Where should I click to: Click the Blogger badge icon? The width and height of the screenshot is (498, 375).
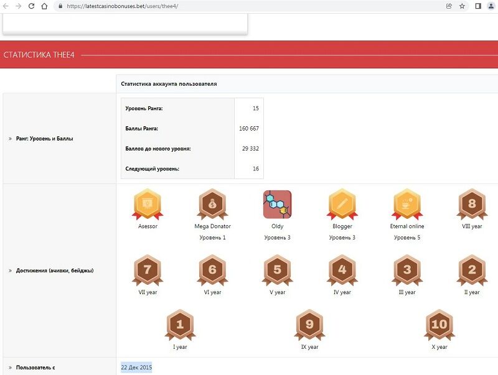tap(342, 204)
